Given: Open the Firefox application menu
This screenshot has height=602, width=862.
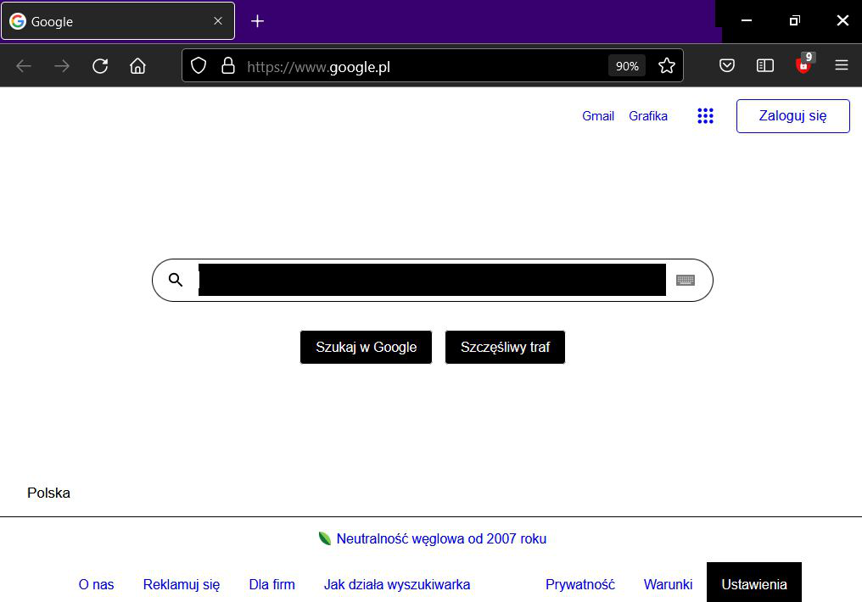Looking at the screenshot, I should coord(841,66).
